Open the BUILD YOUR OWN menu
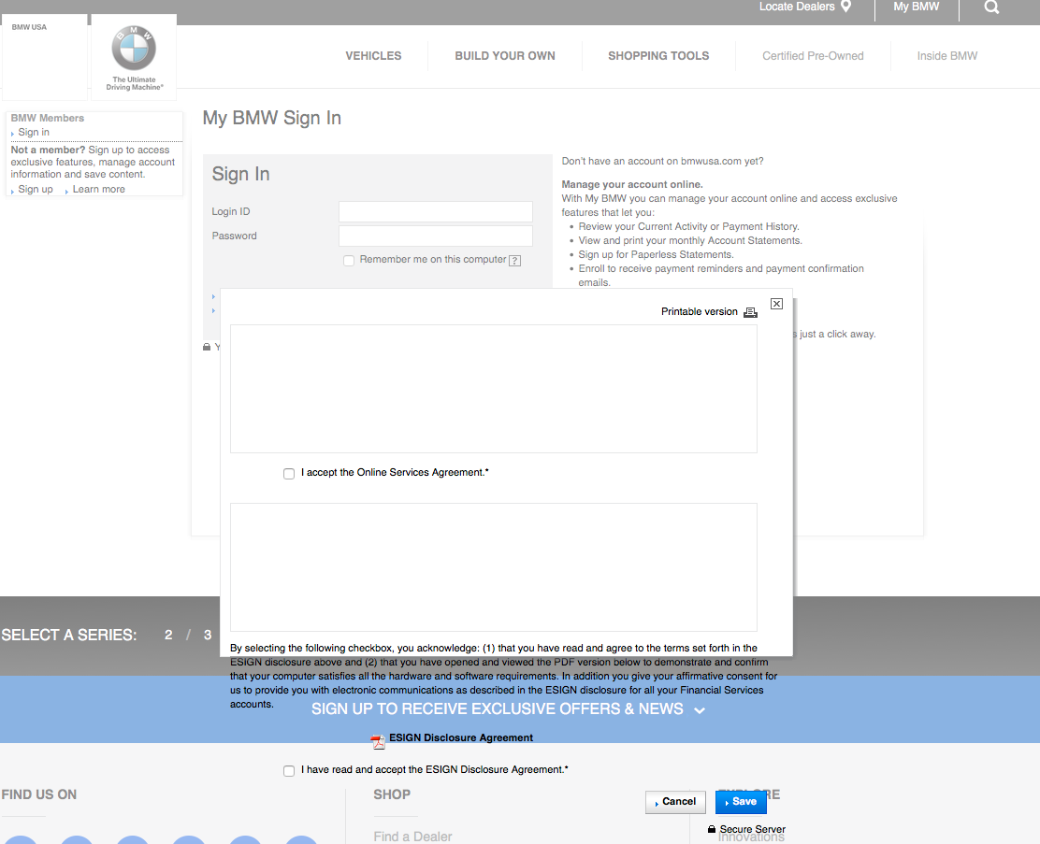The width and height of the screenshot is (1040, 844). click(505, 56)
